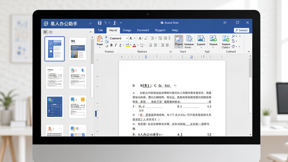
Task: Expand the Paste options arrow
Action: (100, 47)
